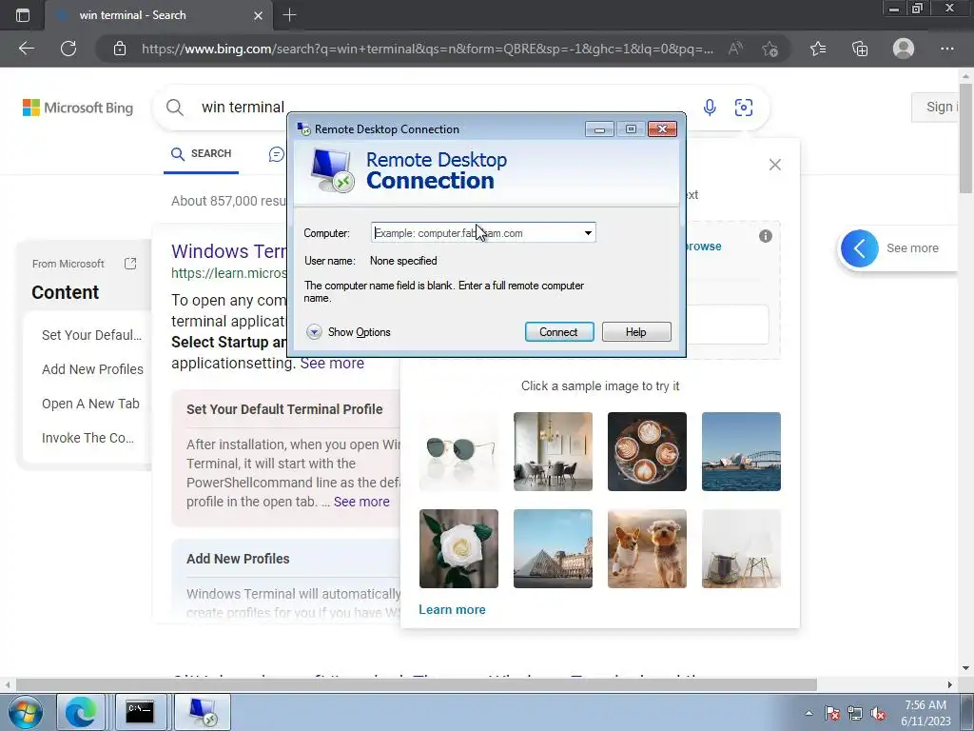Image resolution: width=974 pixels, height=731 pixels.
Task: Click the Action Center flag tray icon
Action: coord(831,713)
